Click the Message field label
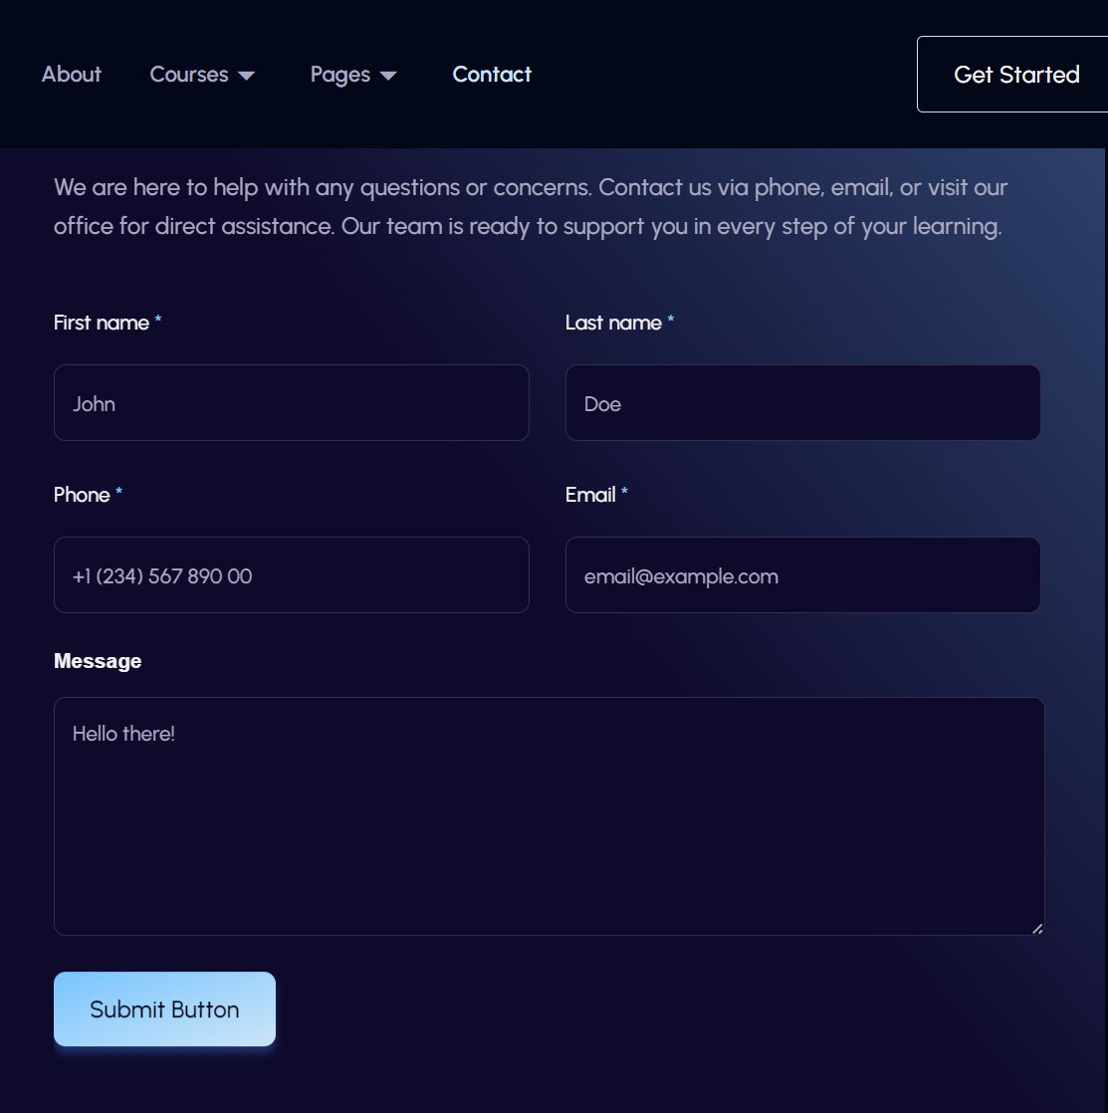 [98, 661]
